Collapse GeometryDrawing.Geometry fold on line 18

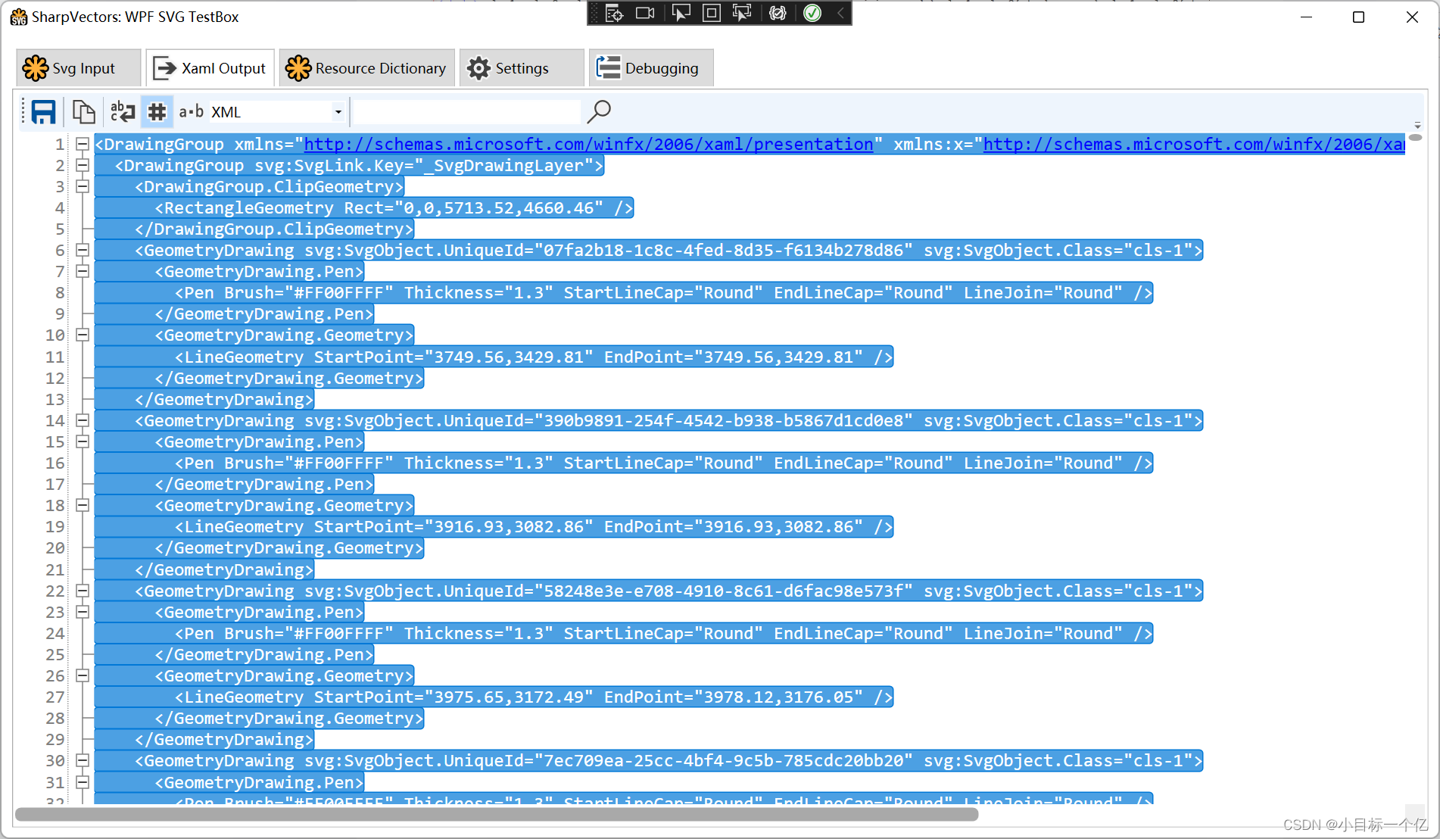click(x=83, y=505)
